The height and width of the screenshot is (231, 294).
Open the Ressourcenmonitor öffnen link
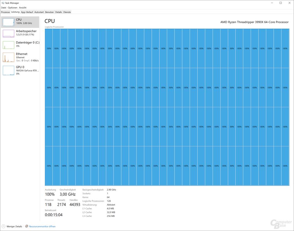tap(42, 226)
